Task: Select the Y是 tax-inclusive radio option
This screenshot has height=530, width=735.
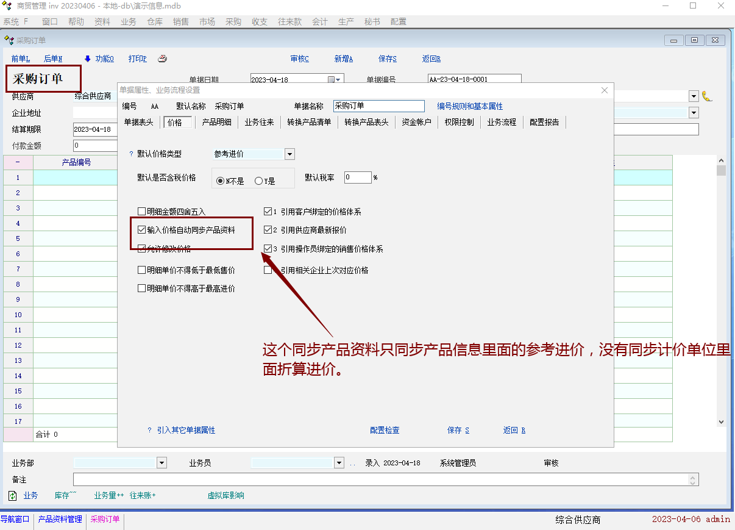Action: click(258, 181)
